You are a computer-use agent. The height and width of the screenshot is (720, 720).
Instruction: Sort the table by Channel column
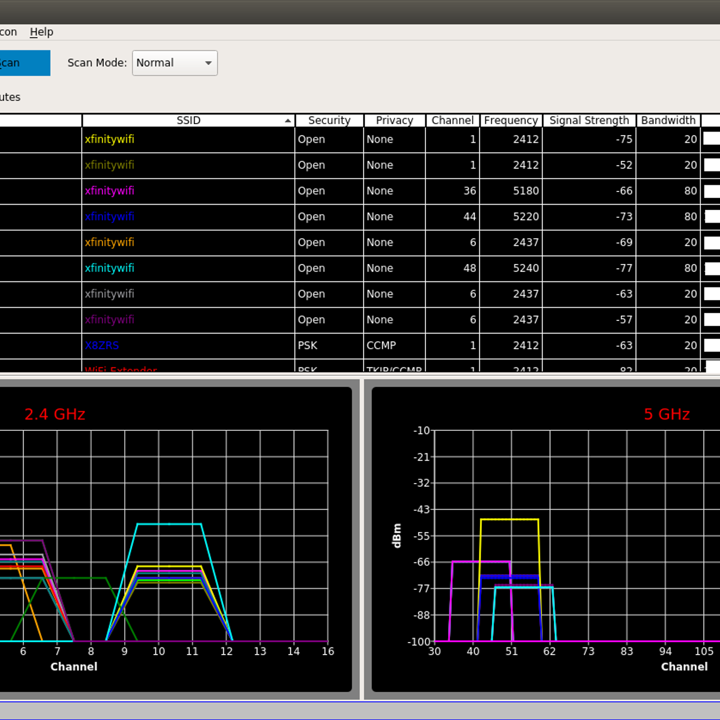452,120
